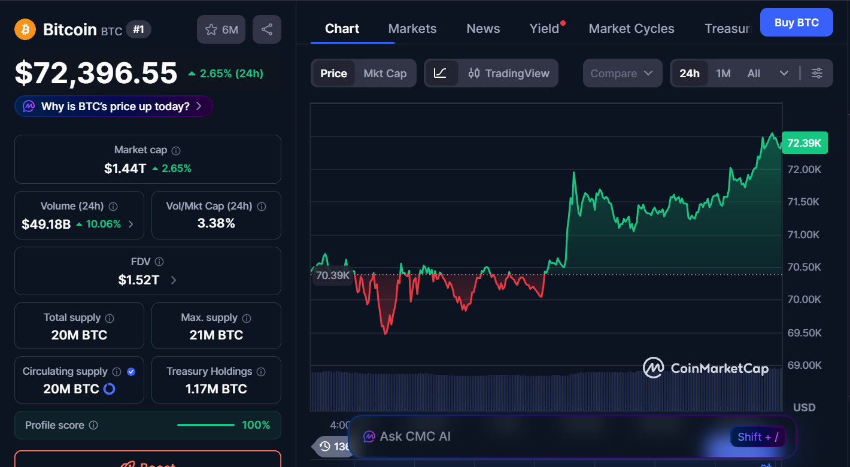Open 'Why is BTC's price up today?'
The width and height of the screenshot is (850, 467).
114,107
